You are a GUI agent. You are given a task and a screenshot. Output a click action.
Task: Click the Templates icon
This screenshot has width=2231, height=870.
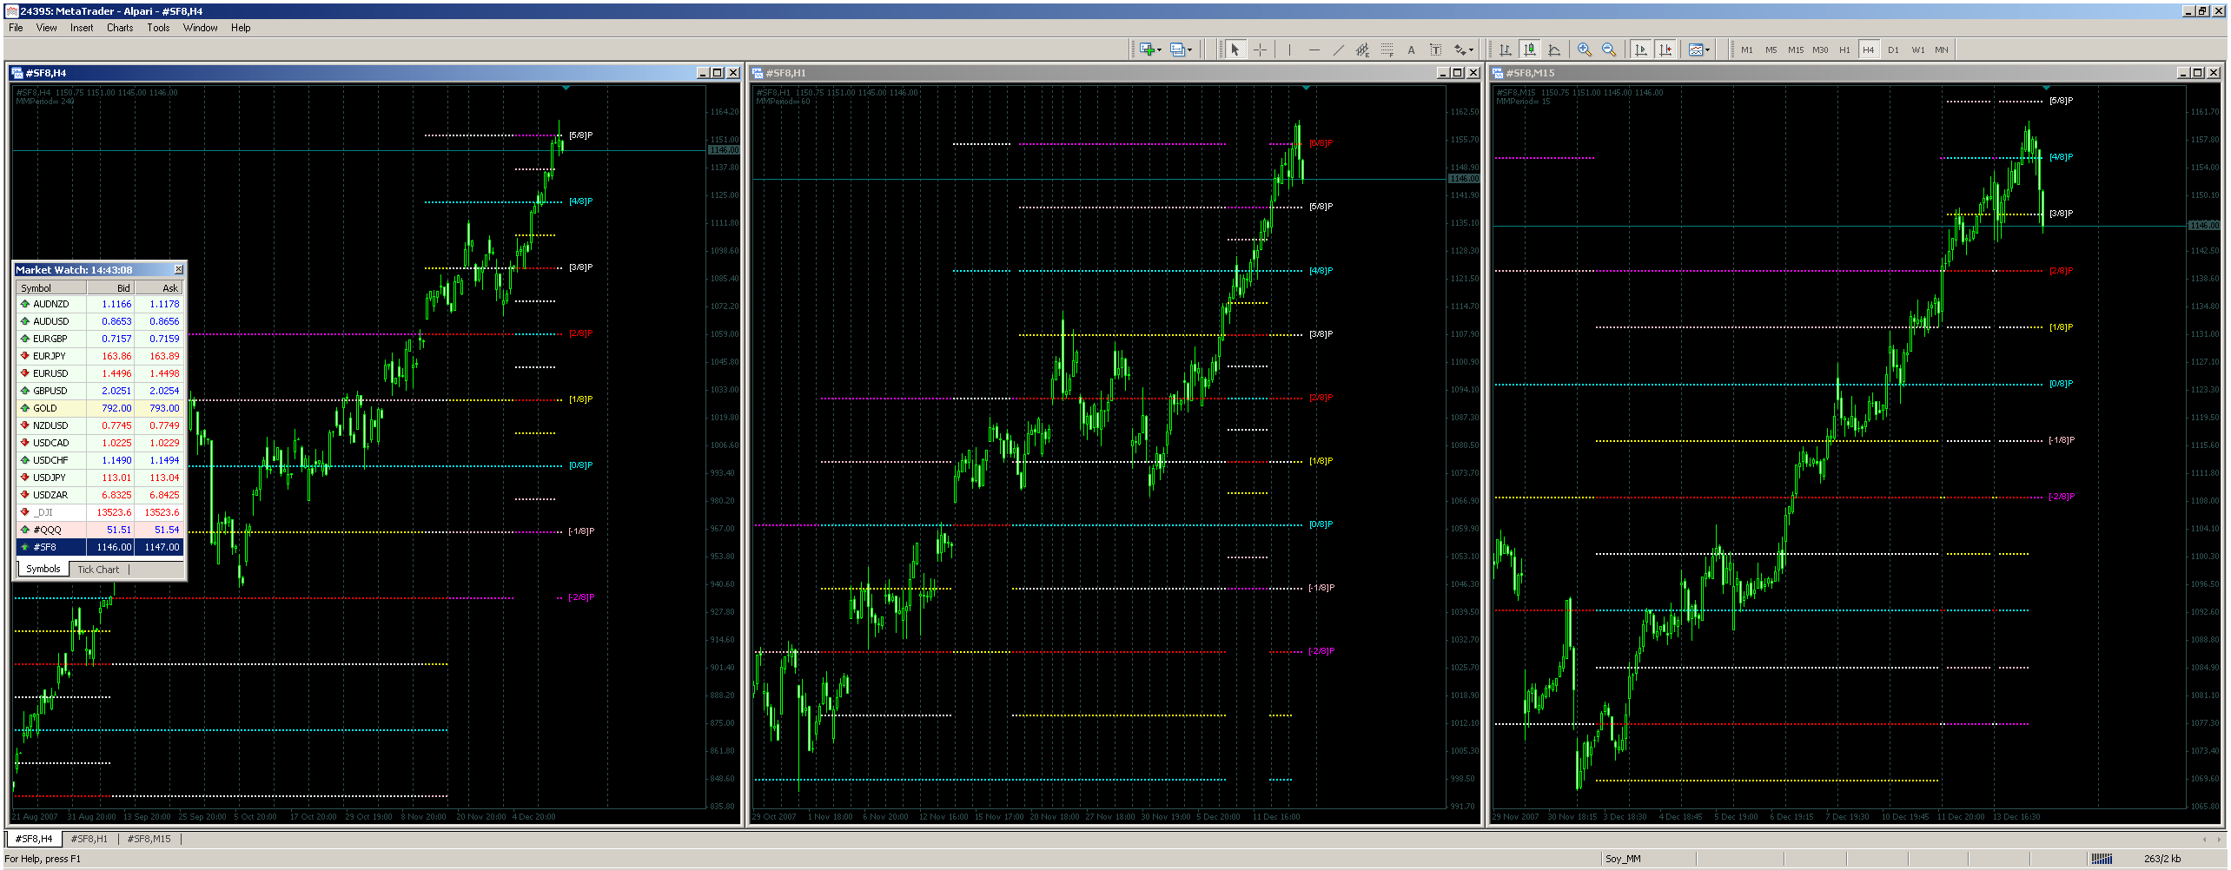click(1695, 49)
